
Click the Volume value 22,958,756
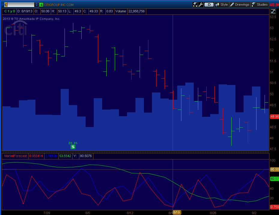(x=136, y=11)
